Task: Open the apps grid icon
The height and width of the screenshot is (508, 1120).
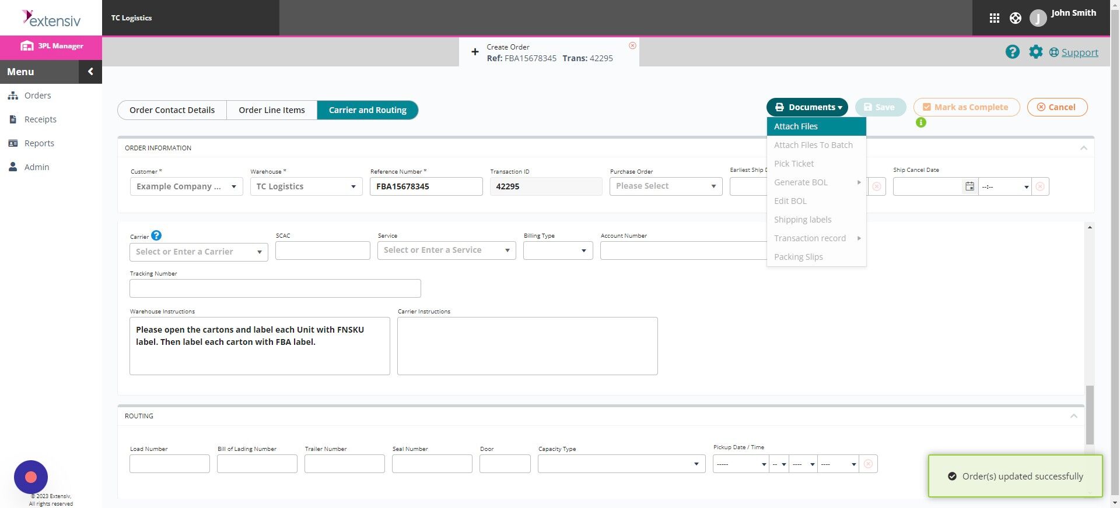Action: coord(995,18)
